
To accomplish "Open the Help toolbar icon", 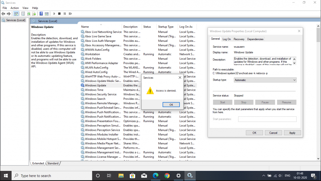I will [41, 14].
